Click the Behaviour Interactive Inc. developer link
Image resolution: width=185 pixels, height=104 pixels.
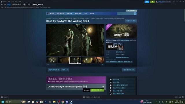coord(122,57)
